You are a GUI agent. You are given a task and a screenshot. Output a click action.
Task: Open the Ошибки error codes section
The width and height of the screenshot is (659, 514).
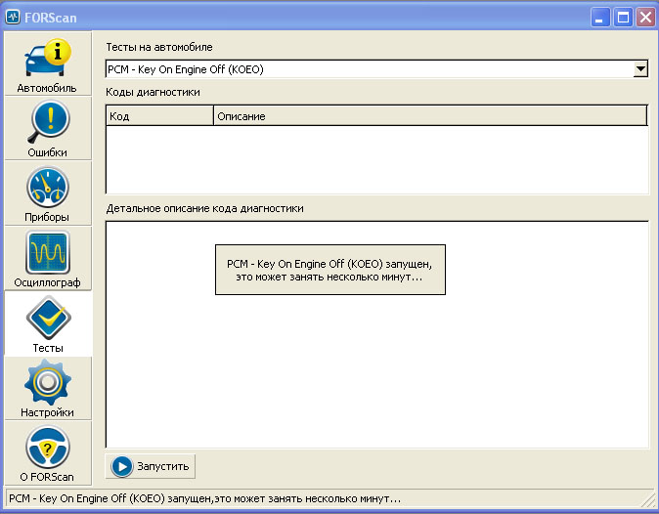(48, 128)
